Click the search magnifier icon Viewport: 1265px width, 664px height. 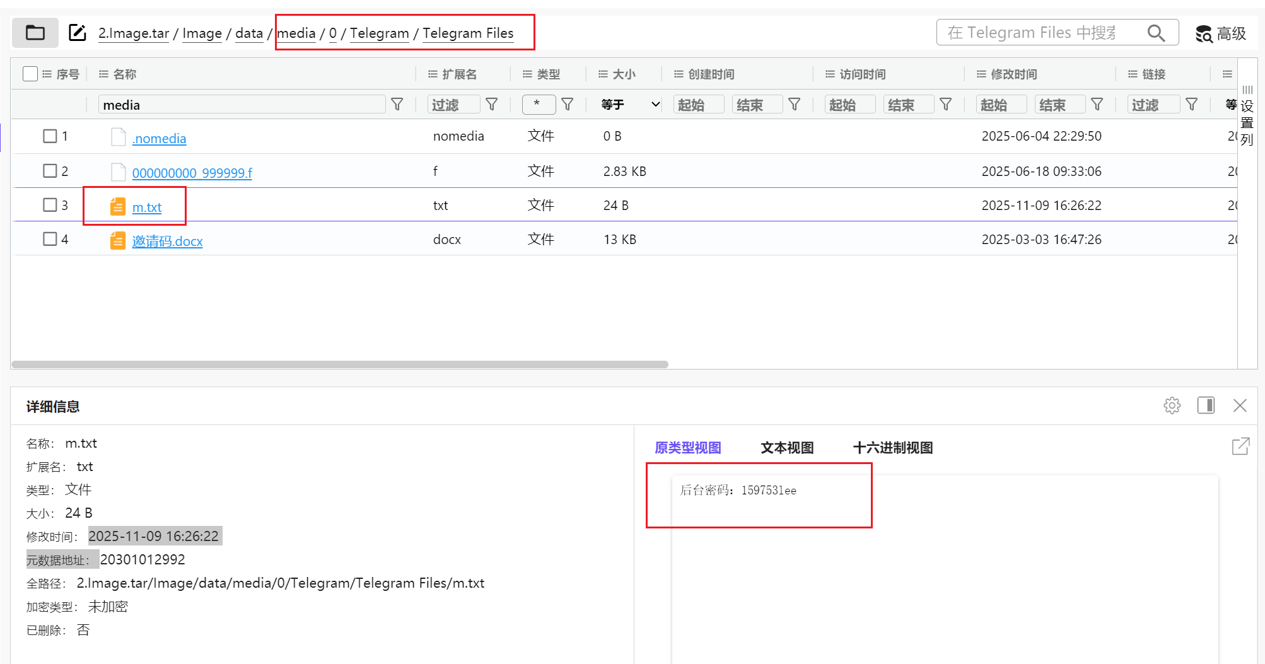point(1155,33)
